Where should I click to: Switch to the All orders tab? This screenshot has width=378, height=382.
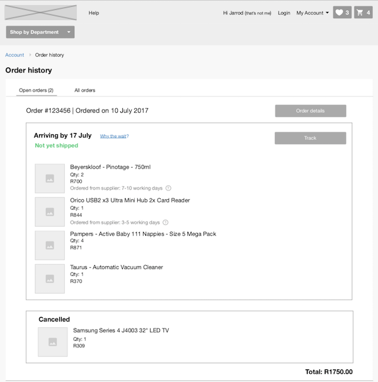[x=85, y=90]
